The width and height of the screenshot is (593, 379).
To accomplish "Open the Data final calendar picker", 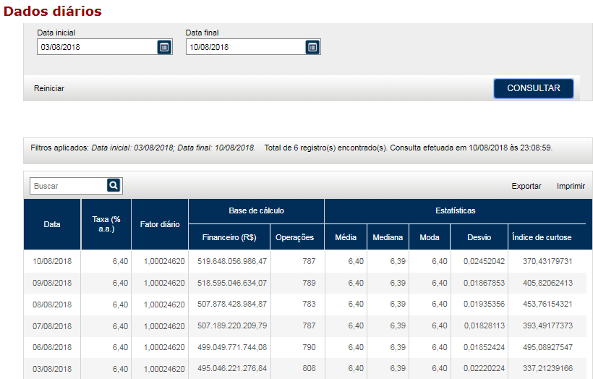I will [x=312, y=47].
